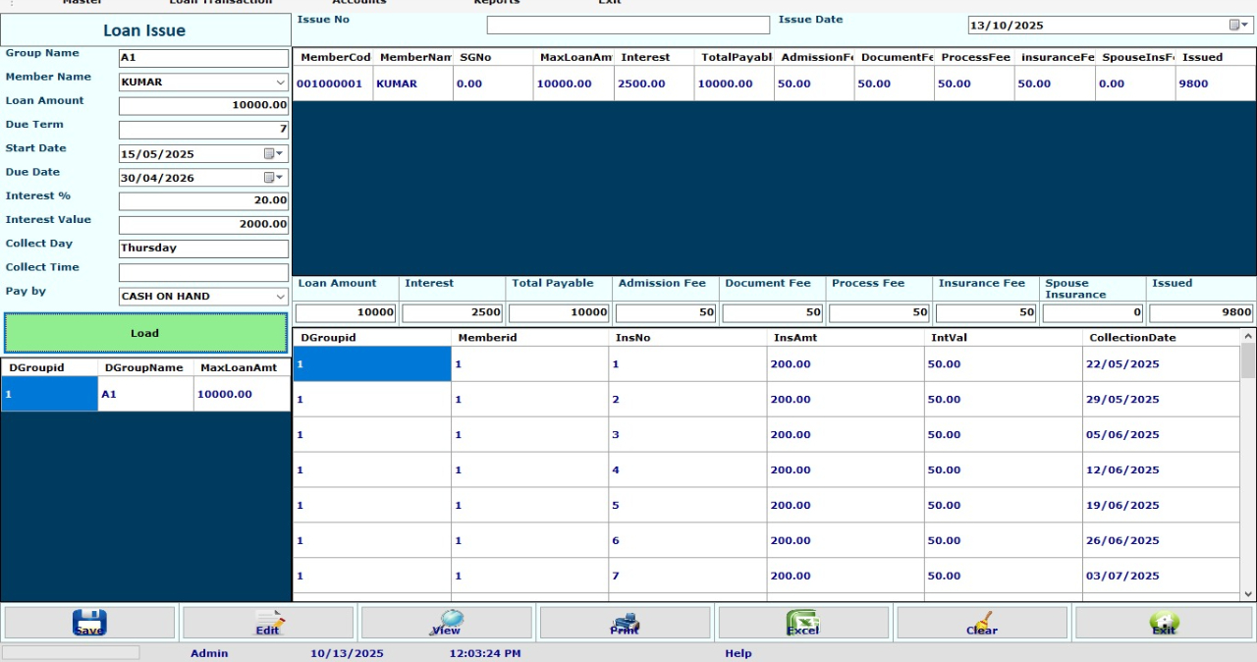Click the Exit icon in bottom toolbar
Image resolution: width=1257 pixels, height=662 pixels.
point(1164,623)
